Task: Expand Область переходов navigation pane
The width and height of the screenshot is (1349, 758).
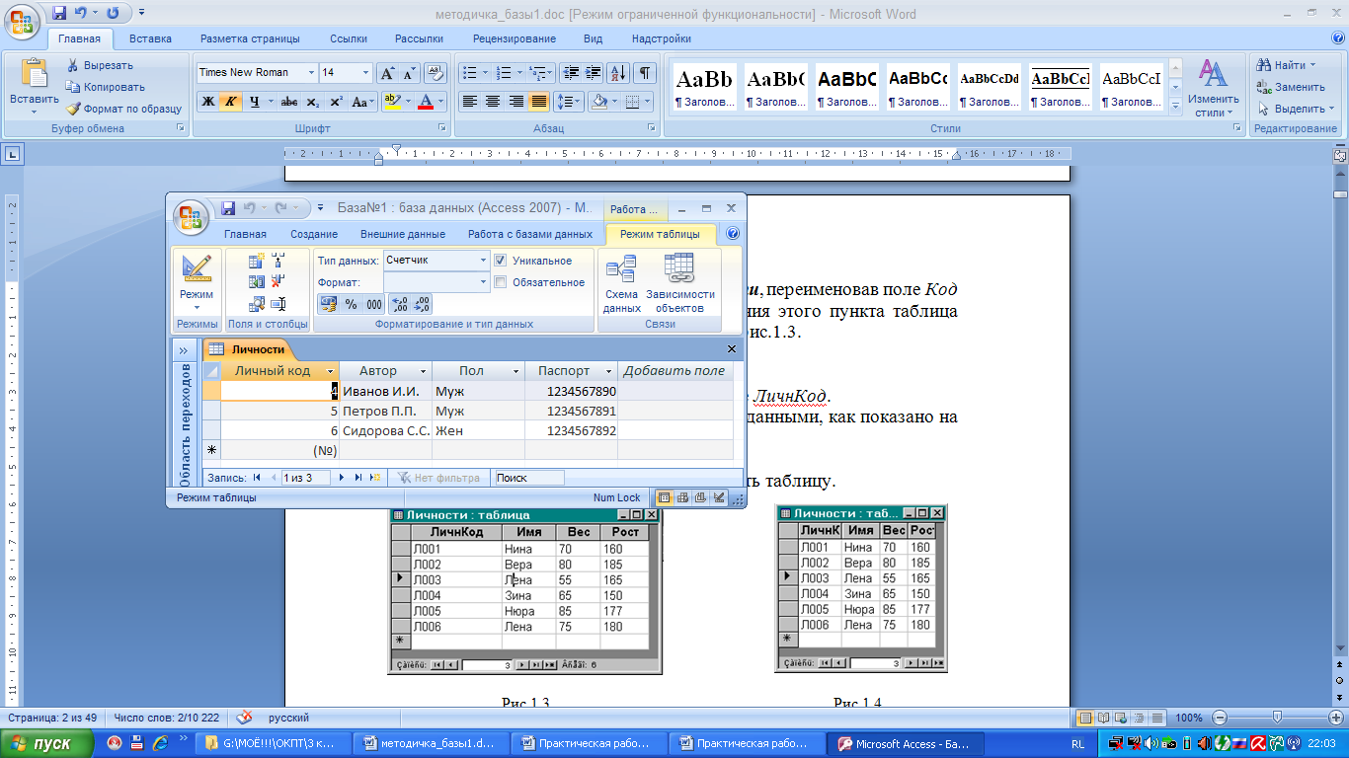Action: click(x=184, y=350)
